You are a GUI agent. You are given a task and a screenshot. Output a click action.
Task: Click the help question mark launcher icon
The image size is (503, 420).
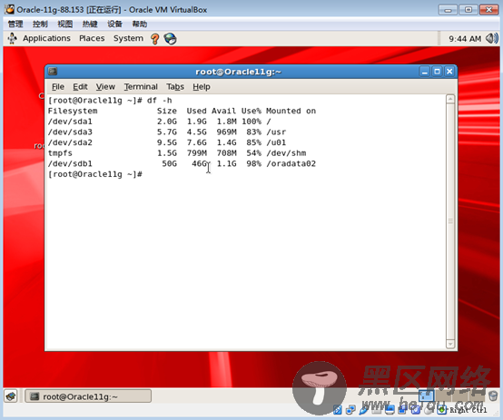point(155,39)
